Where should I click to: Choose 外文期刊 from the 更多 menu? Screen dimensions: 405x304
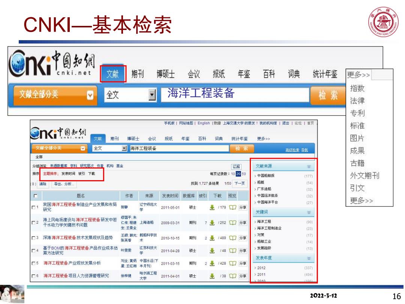point(364,176)
